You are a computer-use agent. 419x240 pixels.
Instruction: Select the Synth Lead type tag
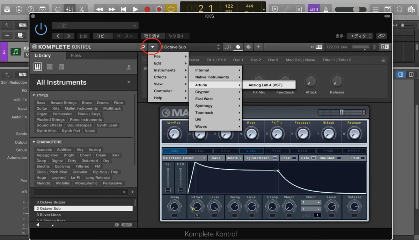point(107,125)
